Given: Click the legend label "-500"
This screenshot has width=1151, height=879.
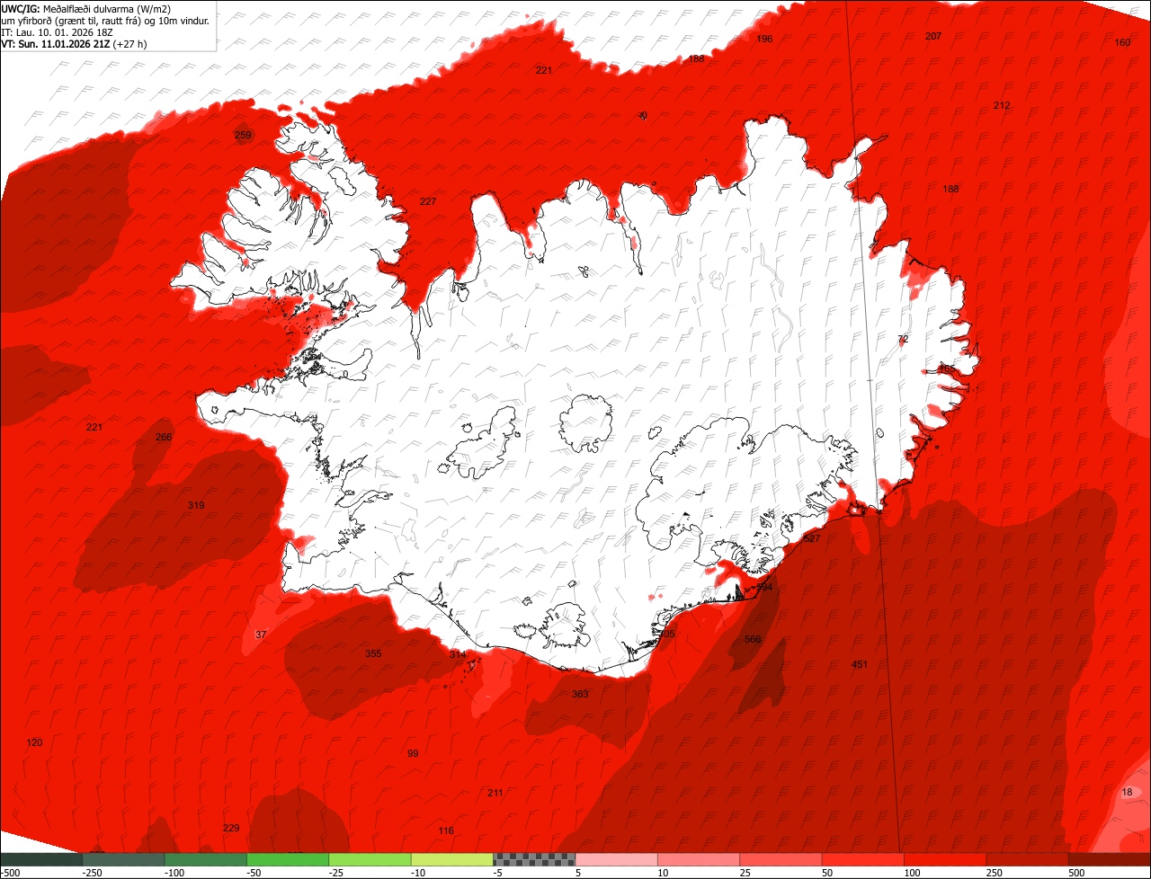Looking at the screenshot, I should pyautogui.click(x=10, y=873).
